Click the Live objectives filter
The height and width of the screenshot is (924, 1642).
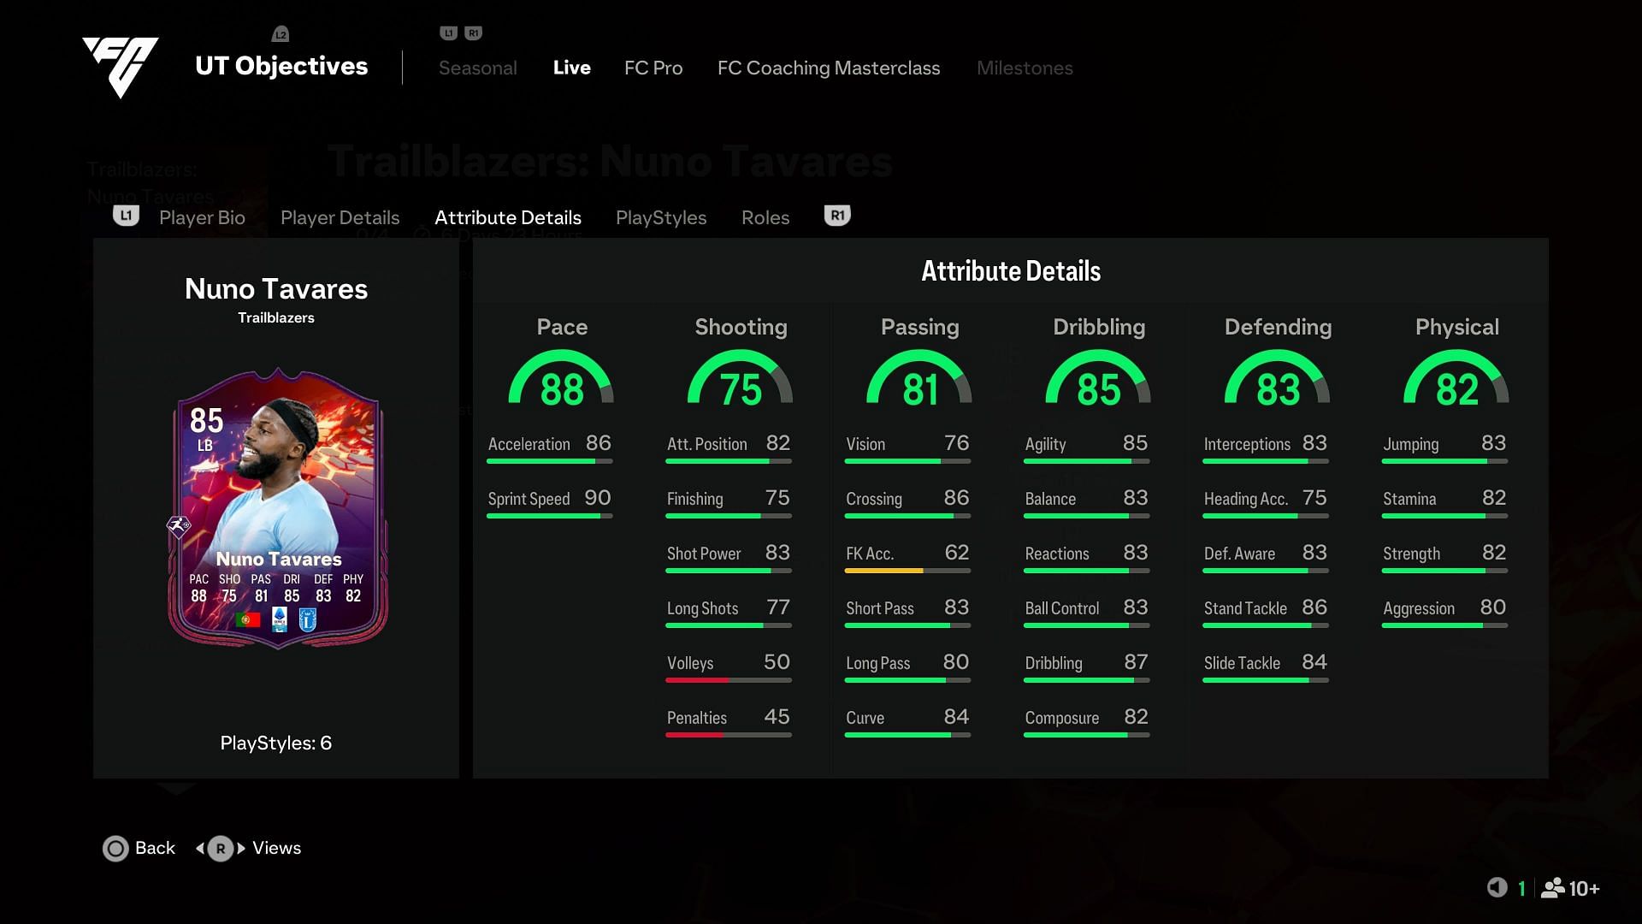pos(572,68)
